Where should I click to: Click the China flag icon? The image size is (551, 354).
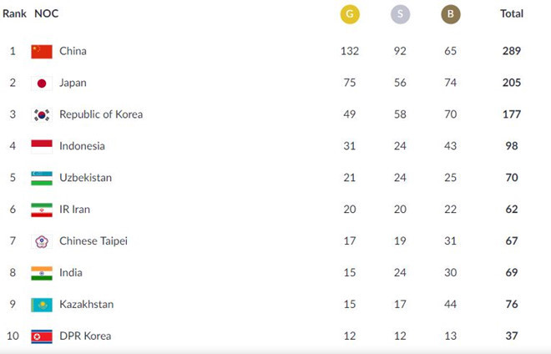click(x=42, y=51)
